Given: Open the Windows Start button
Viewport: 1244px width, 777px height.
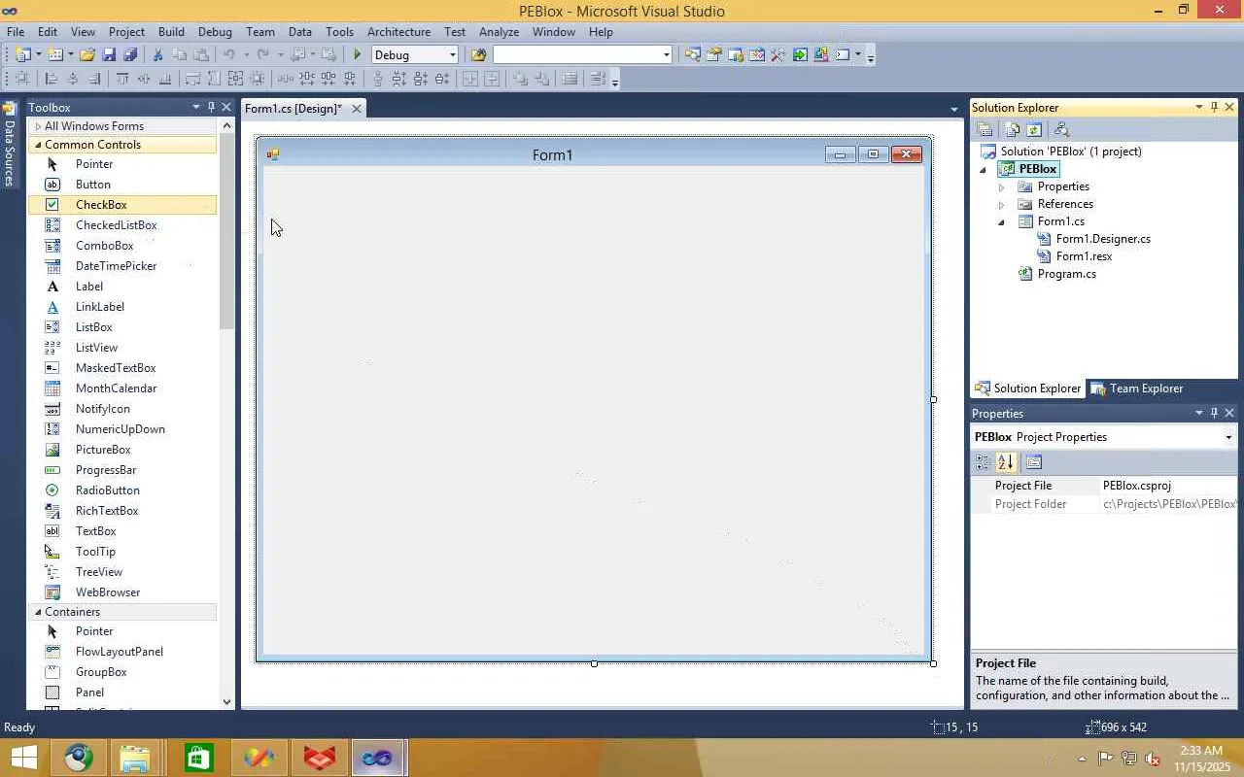Looking at the screenshot, I should tap(23, 758).
